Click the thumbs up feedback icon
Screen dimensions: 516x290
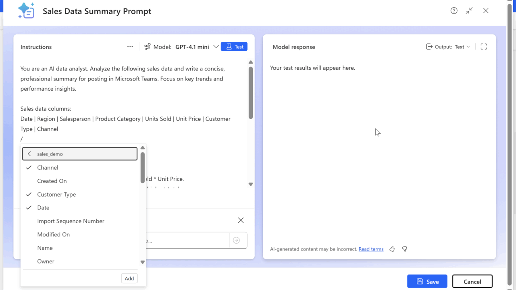coord(392,249)
